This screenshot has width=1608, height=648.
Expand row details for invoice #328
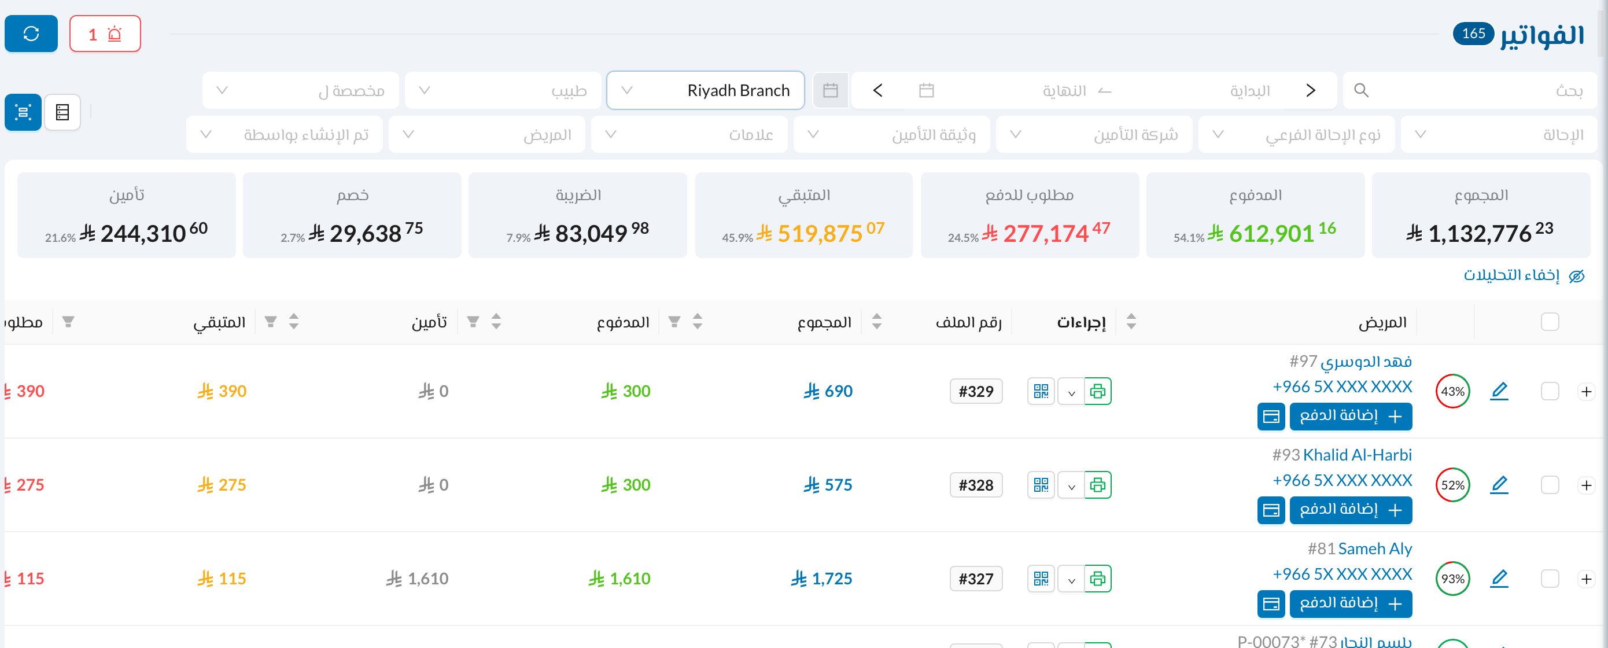click(1586, 485)
